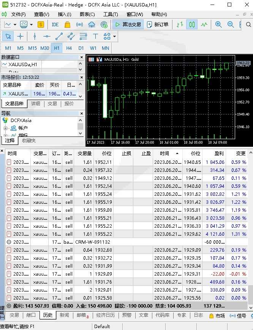Expand the 盈利 summary row plus icon
This screenshot has width=253, height=330.
9,306
